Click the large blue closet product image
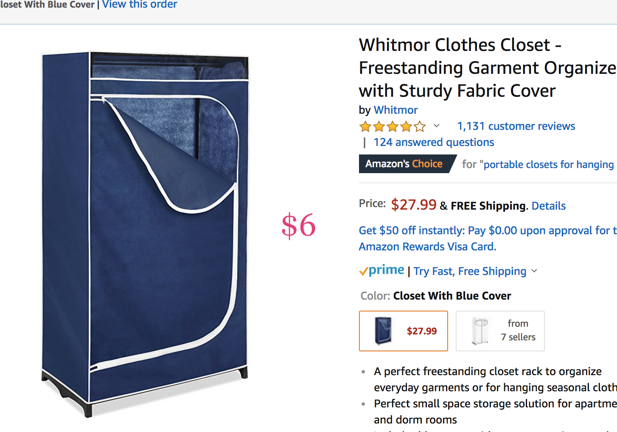This screenshot has height=432, width=617. 145,233
